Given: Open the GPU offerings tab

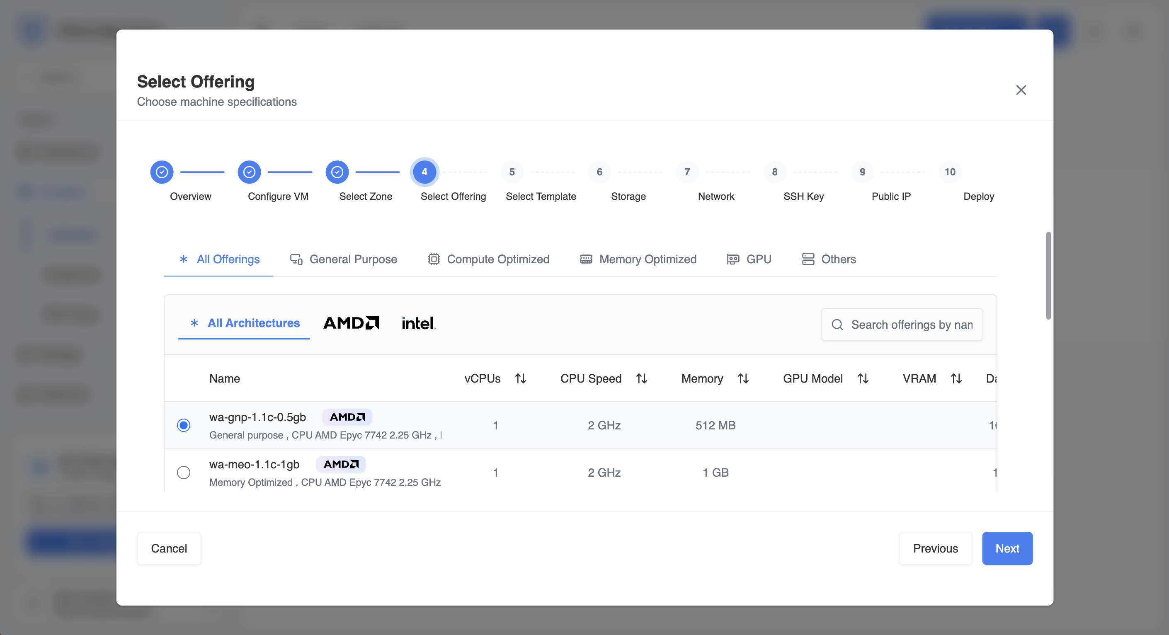Looking at the screenshot, I should click(x=749, y=259).
